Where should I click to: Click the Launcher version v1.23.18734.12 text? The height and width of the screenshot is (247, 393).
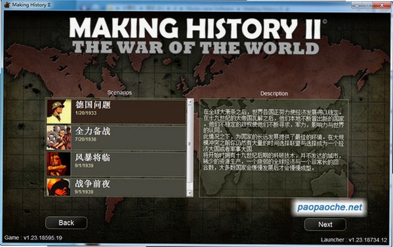click(354, 240)
